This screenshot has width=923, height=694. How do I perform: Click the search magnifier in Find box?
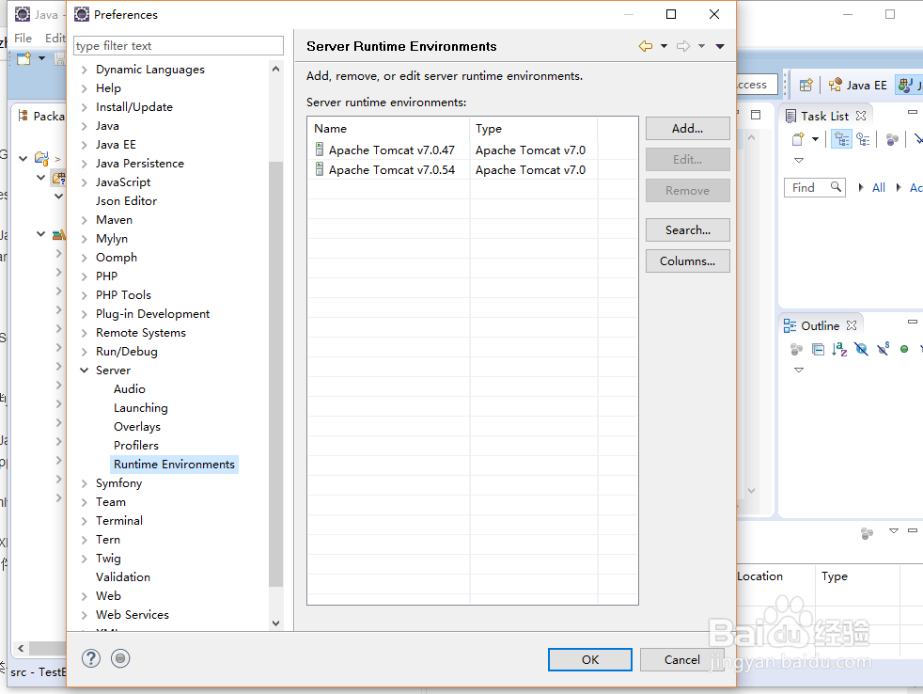[836, 187]
